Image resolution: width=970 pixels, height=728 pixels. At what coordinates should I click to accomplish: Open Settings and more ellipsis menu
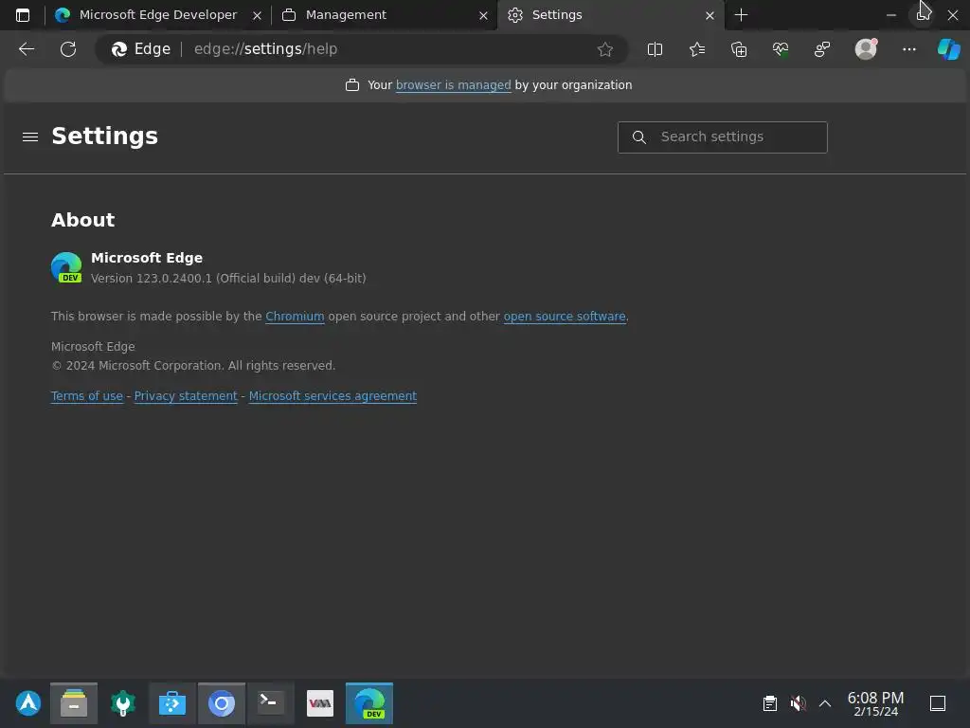908,49
